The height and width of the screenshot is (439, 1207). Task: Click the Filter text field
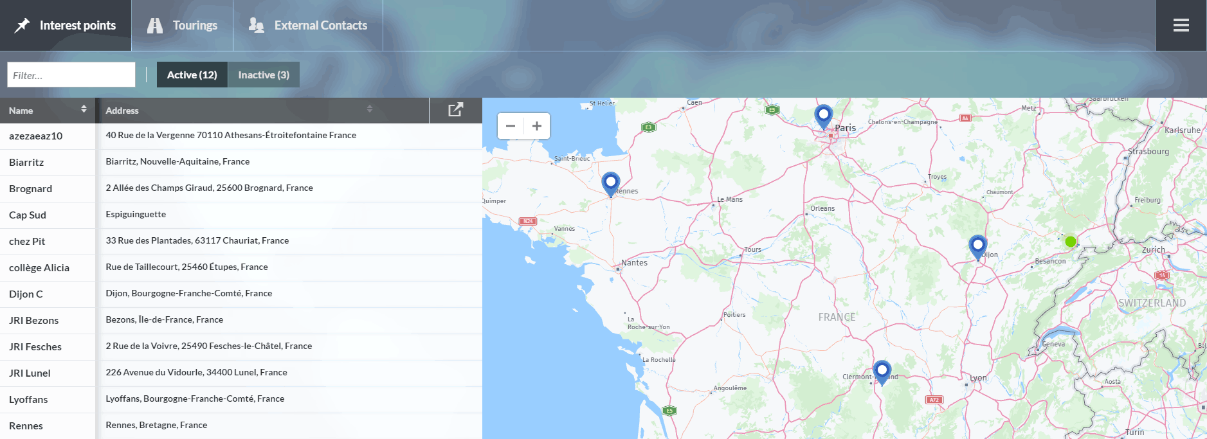coord(71,75)
